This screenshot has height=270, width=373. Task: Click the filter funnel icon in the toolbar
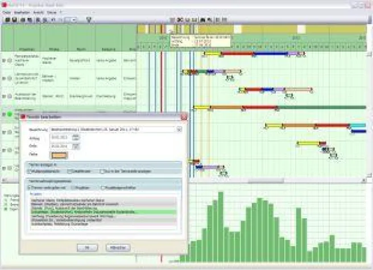(x=88, y=19)
